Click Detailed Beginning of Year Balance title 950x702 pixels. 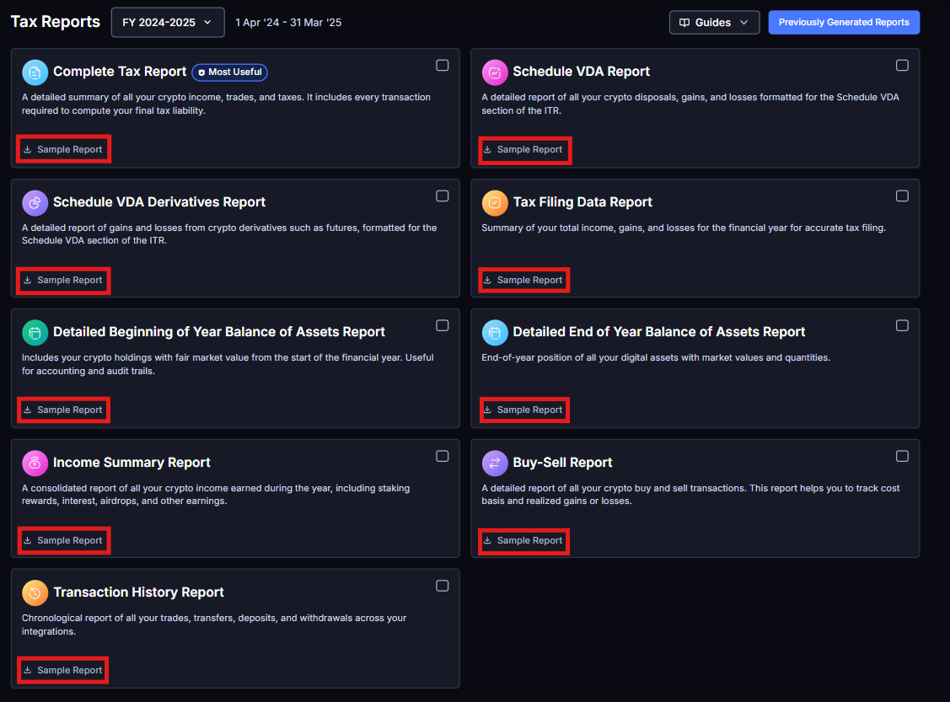pyautogui.click(x=218, y=331)
